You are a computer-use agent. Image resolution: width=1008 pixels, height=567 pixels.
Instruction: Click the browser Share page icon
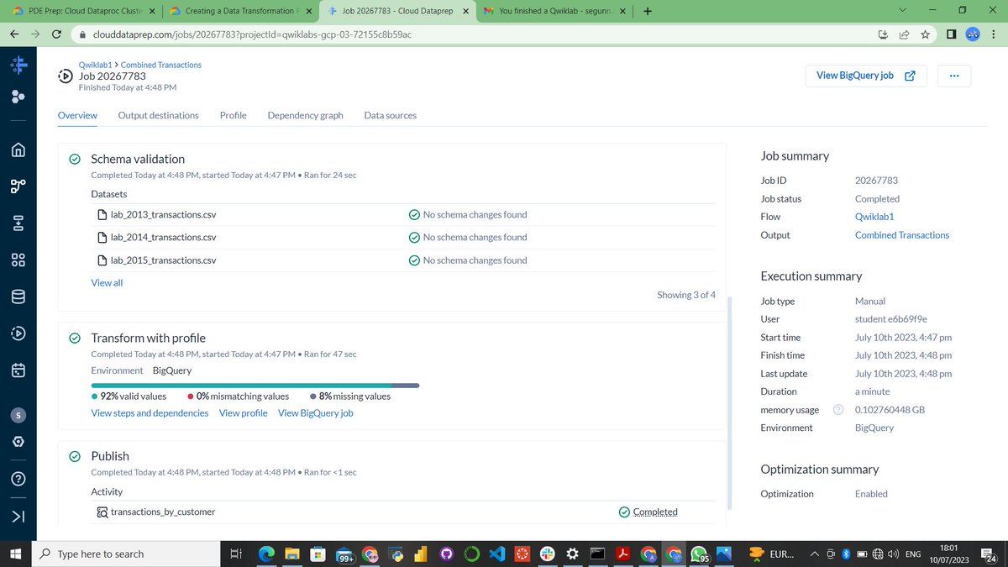click(x=904, y=34)
